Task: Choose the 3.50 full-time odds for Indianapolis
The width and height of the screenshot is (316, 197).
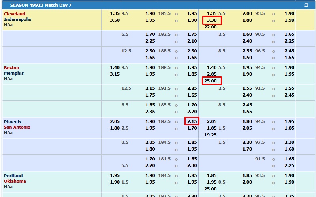Action: point(115,20)
